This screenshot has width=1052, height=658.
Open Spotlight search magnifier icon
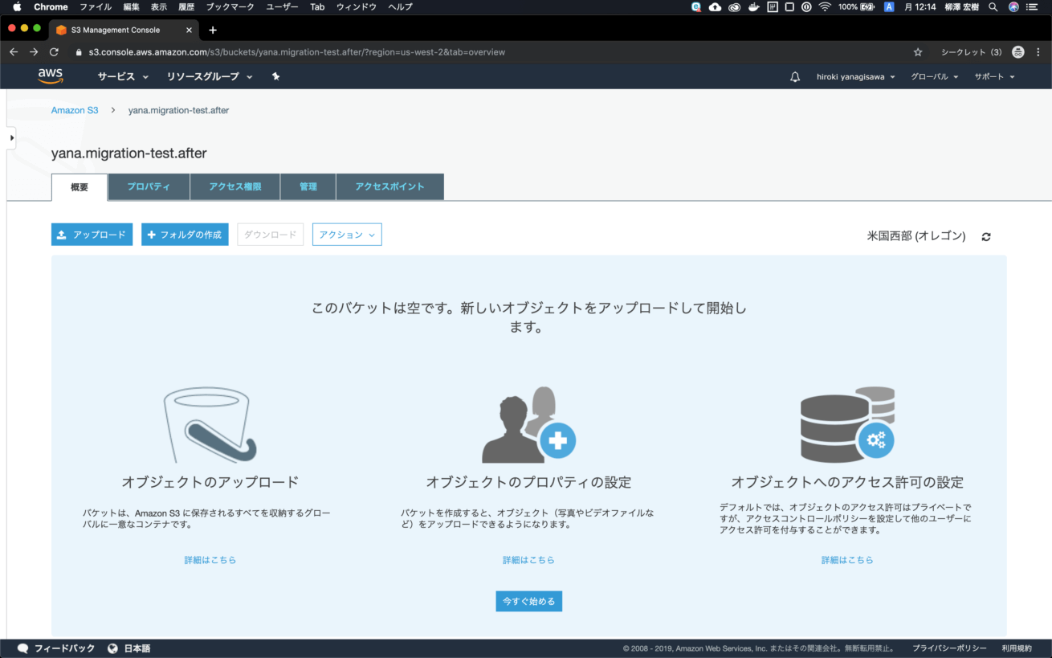coord(993,6)
